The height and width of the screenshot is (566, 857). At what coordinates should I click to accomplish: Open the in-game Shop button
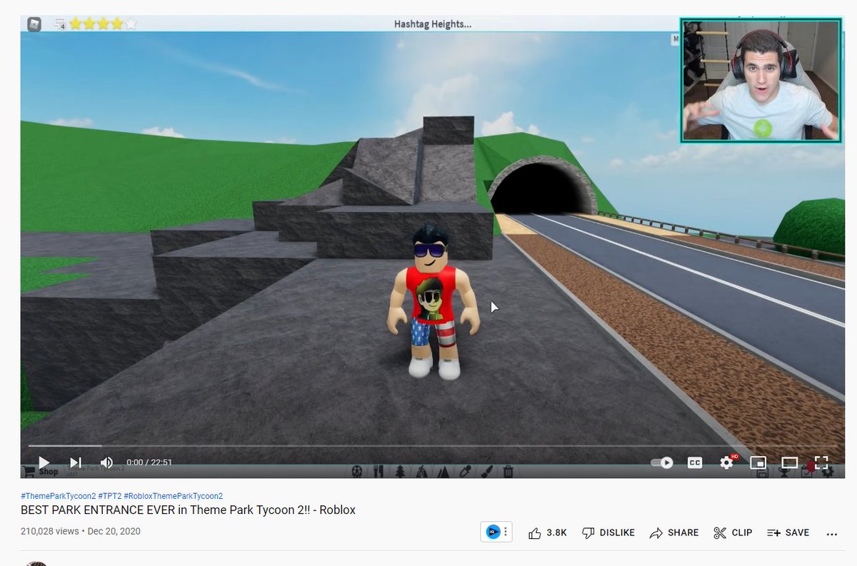(41, 471)
